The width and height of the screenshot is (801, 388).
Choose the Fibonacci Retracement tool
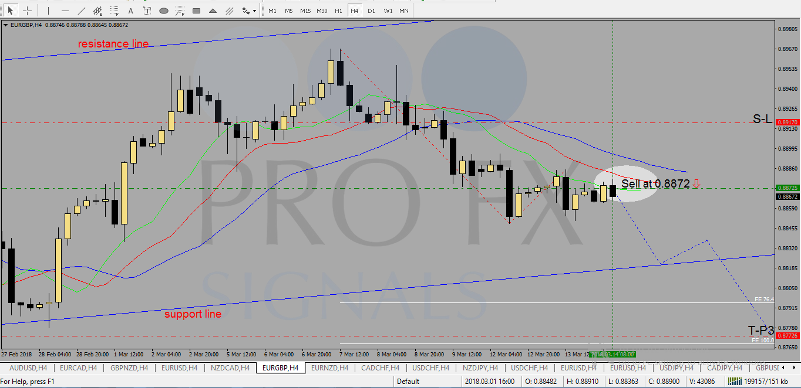tap(115, 11)
